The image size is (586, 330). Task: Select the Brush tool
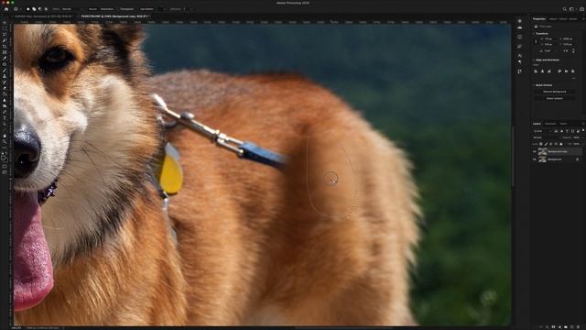click(x=5, y=71)
